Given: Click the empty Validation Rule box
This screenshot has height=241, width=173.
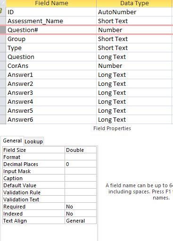Looking at the screenshot, I should pyautogui.click(x=81, y=192).
